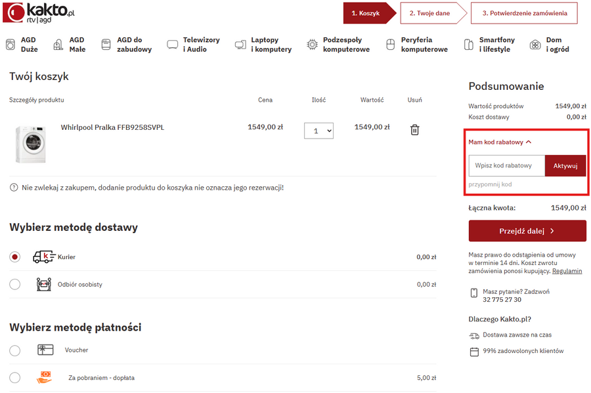Delete the Whirlpool washer using trash icon
The image size is (591, 393).
point(414,130)
